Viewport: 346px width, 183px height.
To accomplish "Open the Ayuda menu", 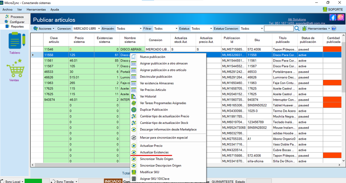I will coord(54,9).
